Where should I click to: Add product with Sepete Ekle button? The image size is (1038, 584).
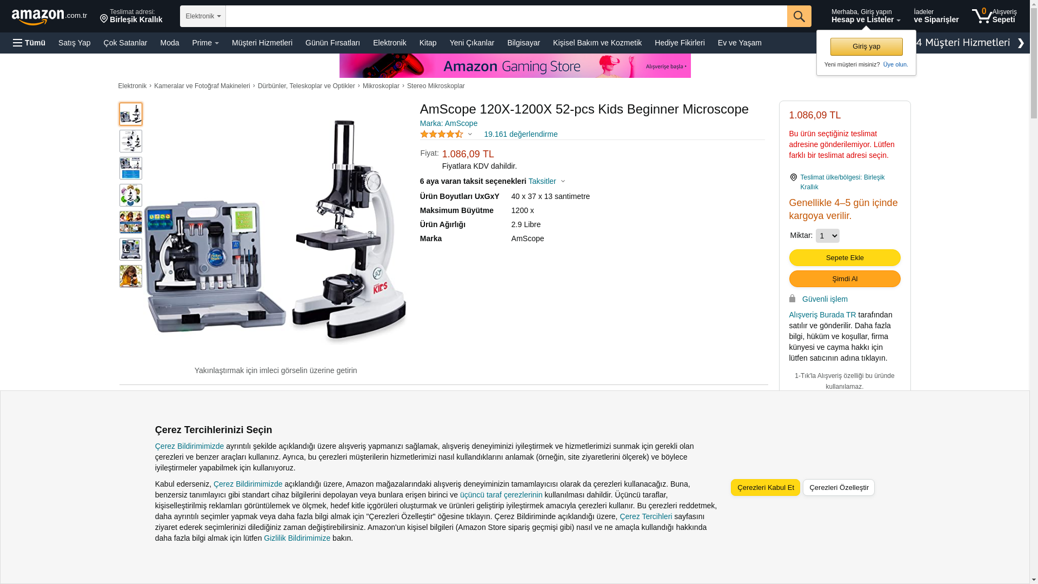pos(844,258)
